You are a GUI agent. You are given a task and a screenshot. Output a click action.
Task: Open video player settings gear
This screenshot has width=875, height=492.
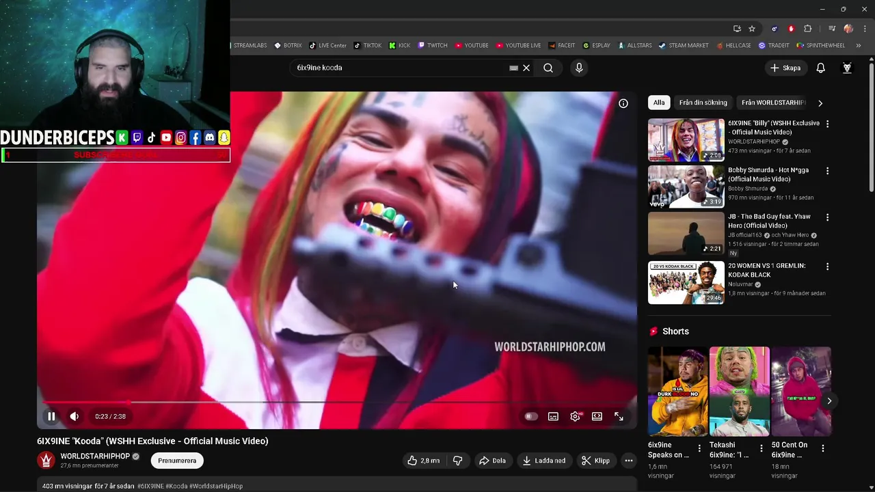(x=576, y=416)
